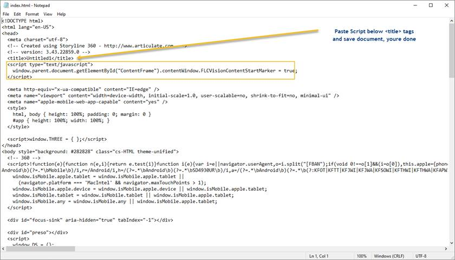Click the <html lang="en-US"> line
Screen dimensions: 455x260
click(28, 27)
